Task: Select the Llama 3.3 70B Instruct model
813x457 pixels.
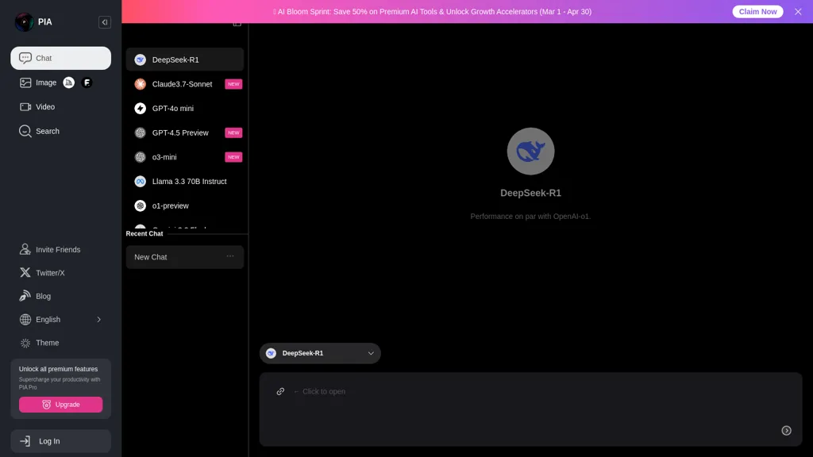Action: (x=185, y=182)
